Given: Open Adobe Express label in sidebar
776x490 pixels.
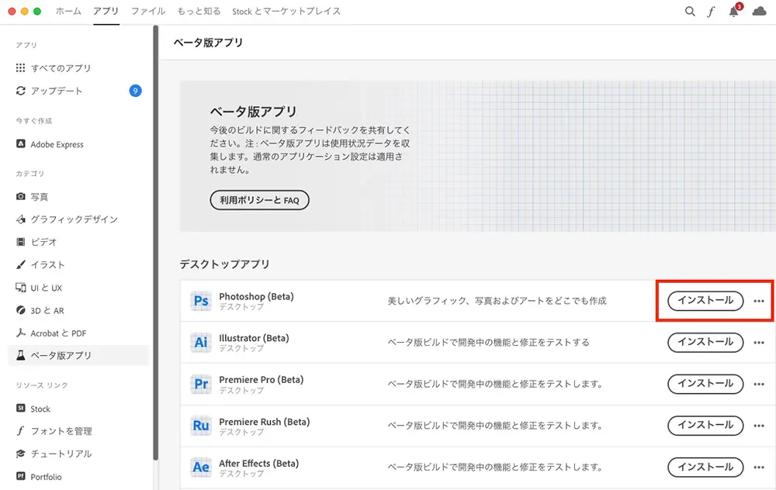Looking at the screenshot, I should 57,144.
